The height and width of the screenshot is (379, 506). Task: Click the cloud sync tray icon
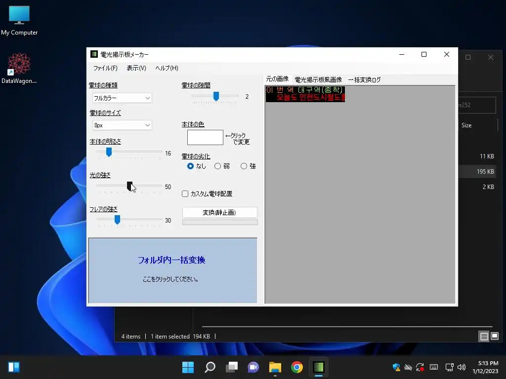tap(408, 367)
